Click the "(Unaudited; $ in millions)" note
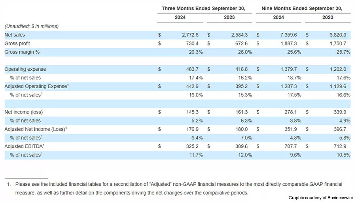The height and width of the screenshot is (202, 356). (31, 26)
